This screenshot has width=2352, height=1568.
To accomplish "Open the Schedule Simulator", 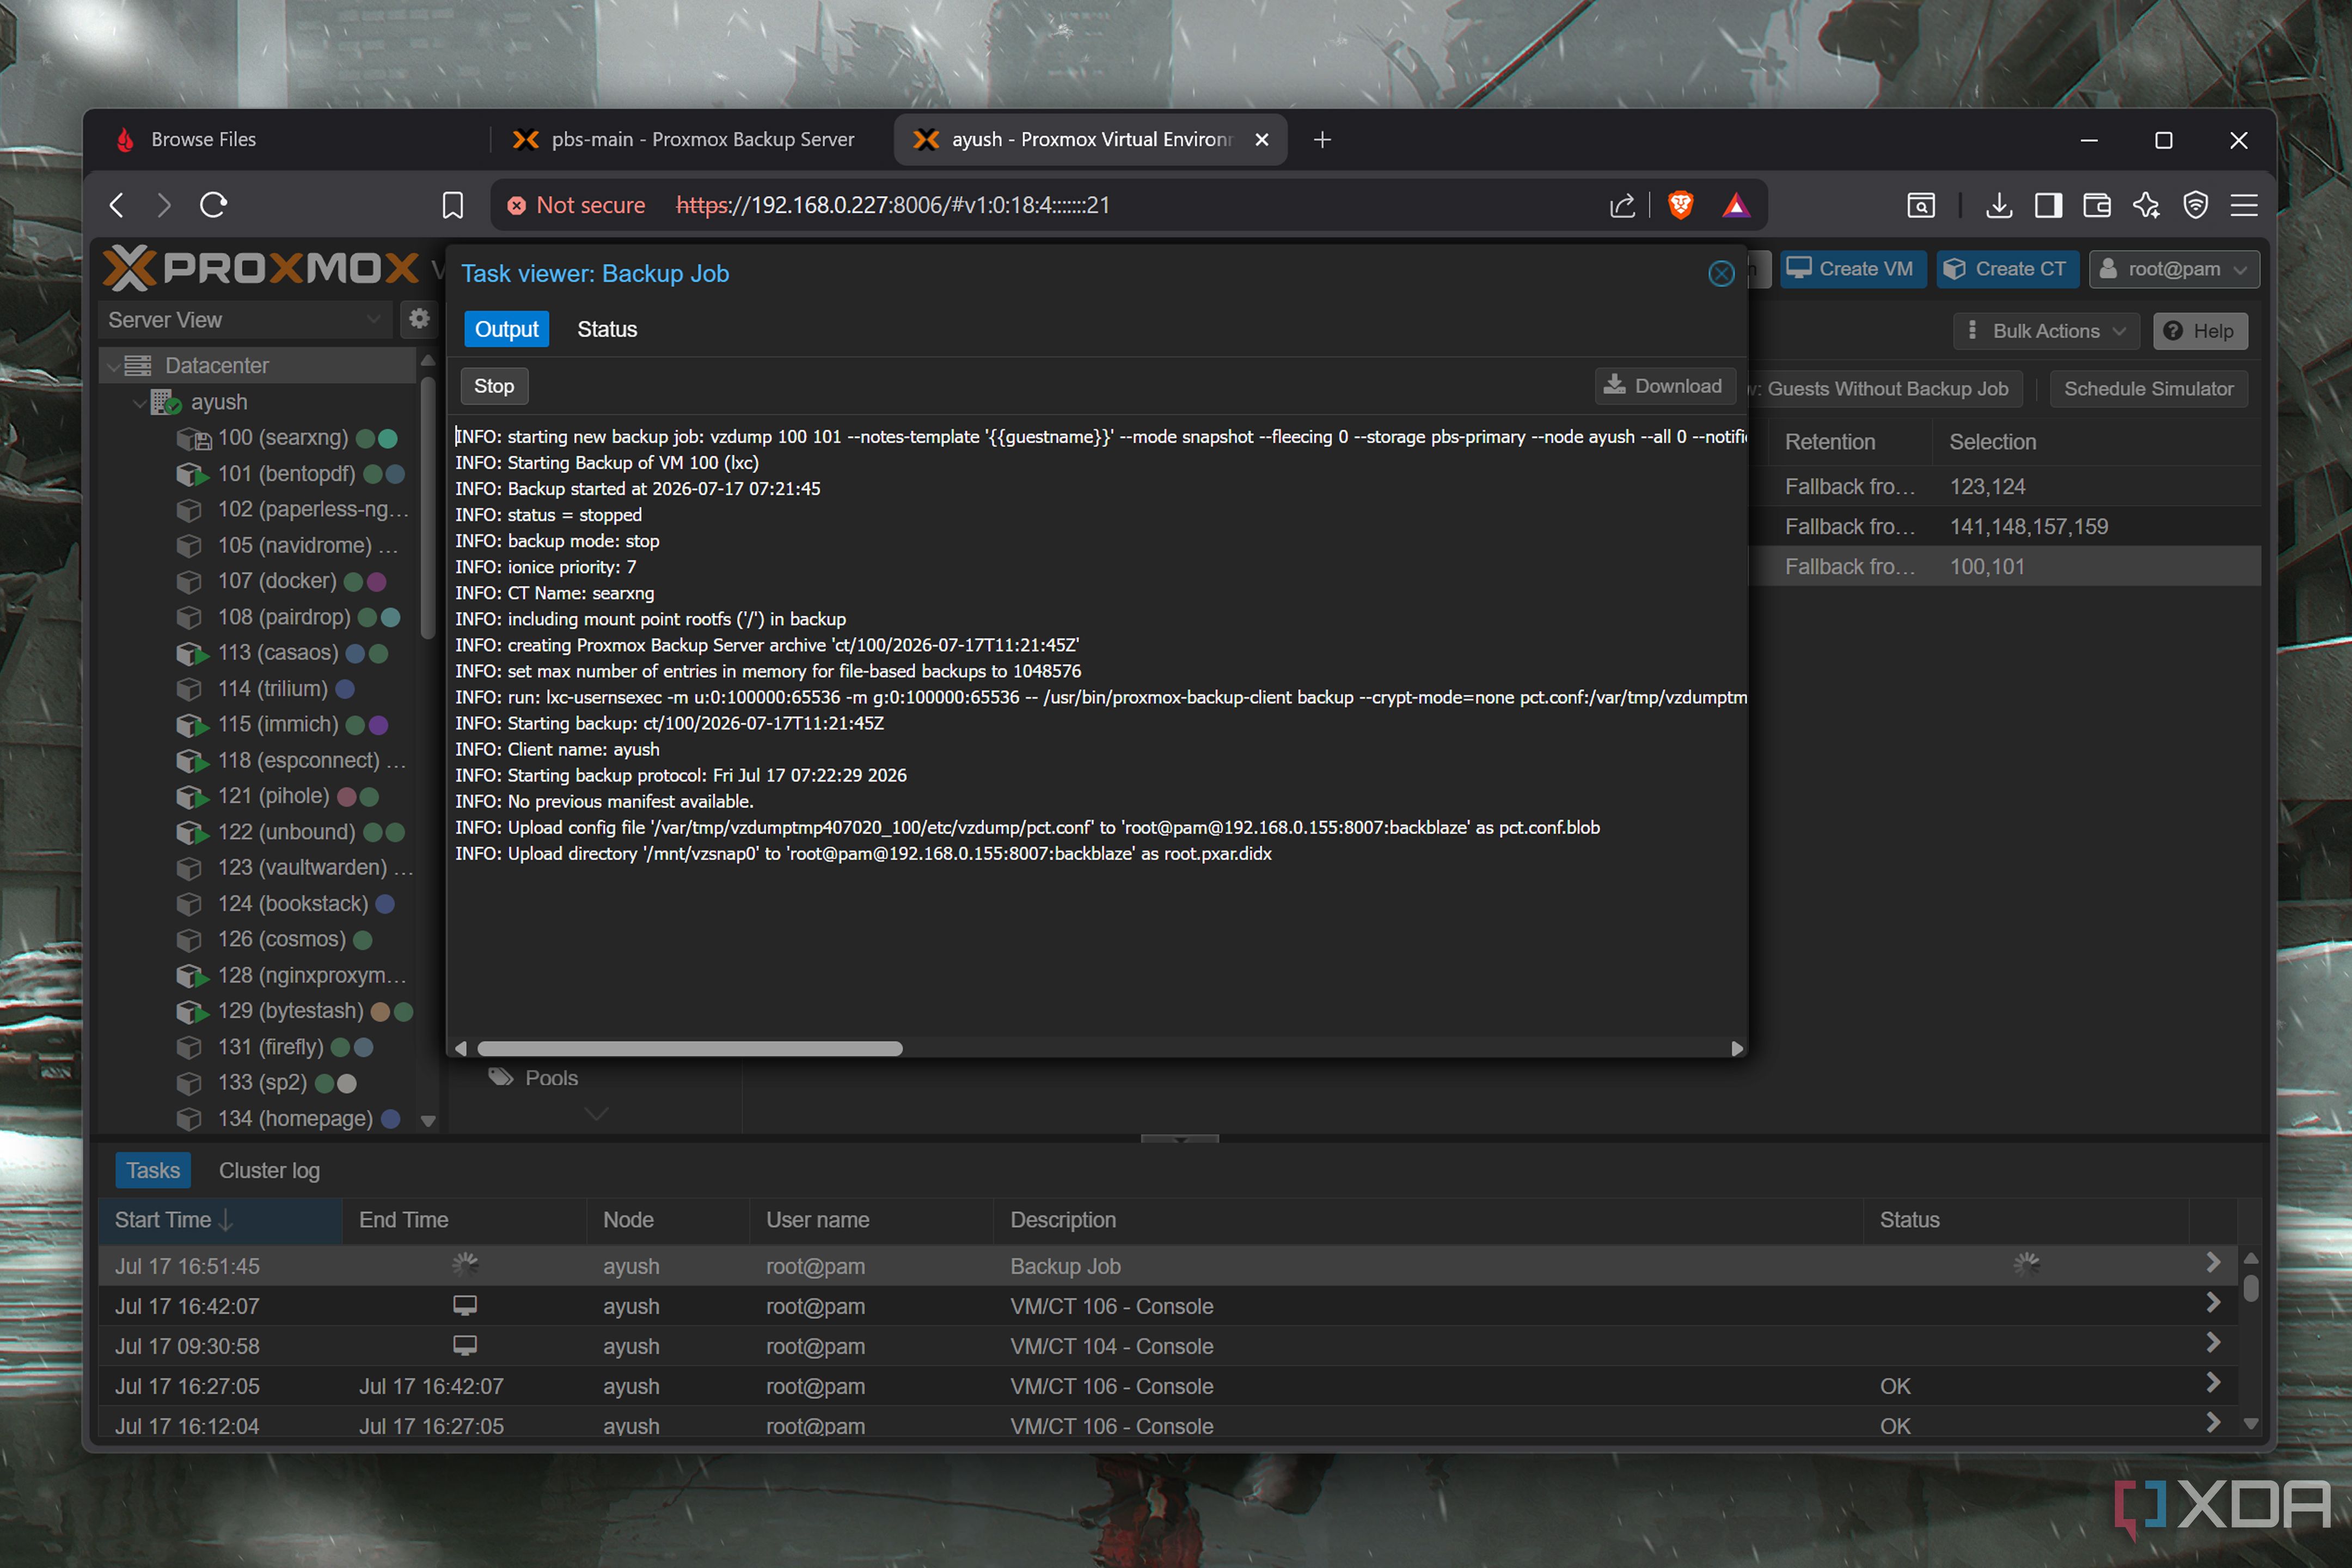I will [2148, 389].
